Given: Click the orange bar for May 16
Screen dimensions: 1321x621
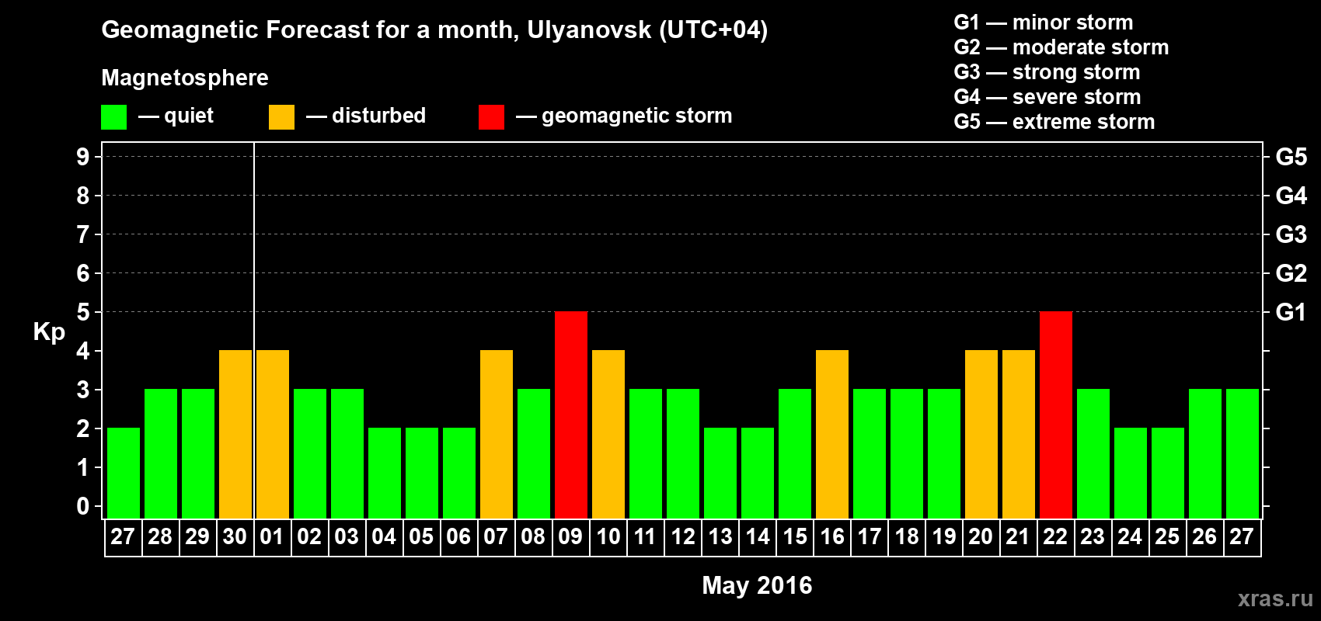Looking at the screenshot, I should pyautogui.click(x=832, y=435).
